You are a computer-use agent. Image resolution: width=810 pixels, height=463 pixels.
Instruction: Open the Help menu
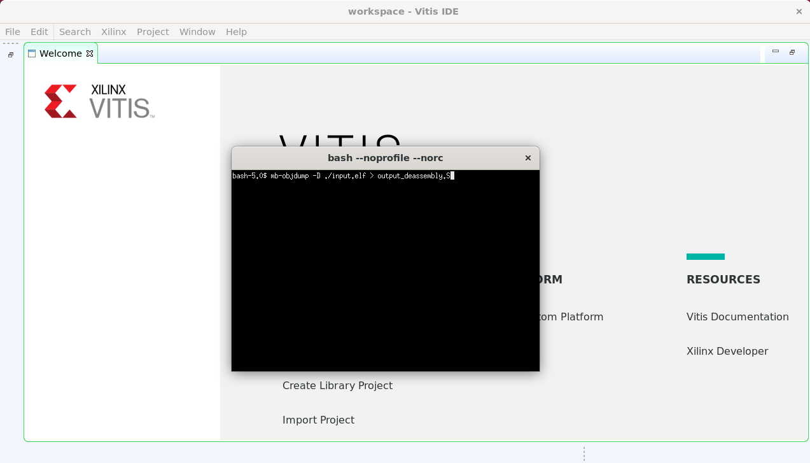pyautogui.click(x=236, y=31)
